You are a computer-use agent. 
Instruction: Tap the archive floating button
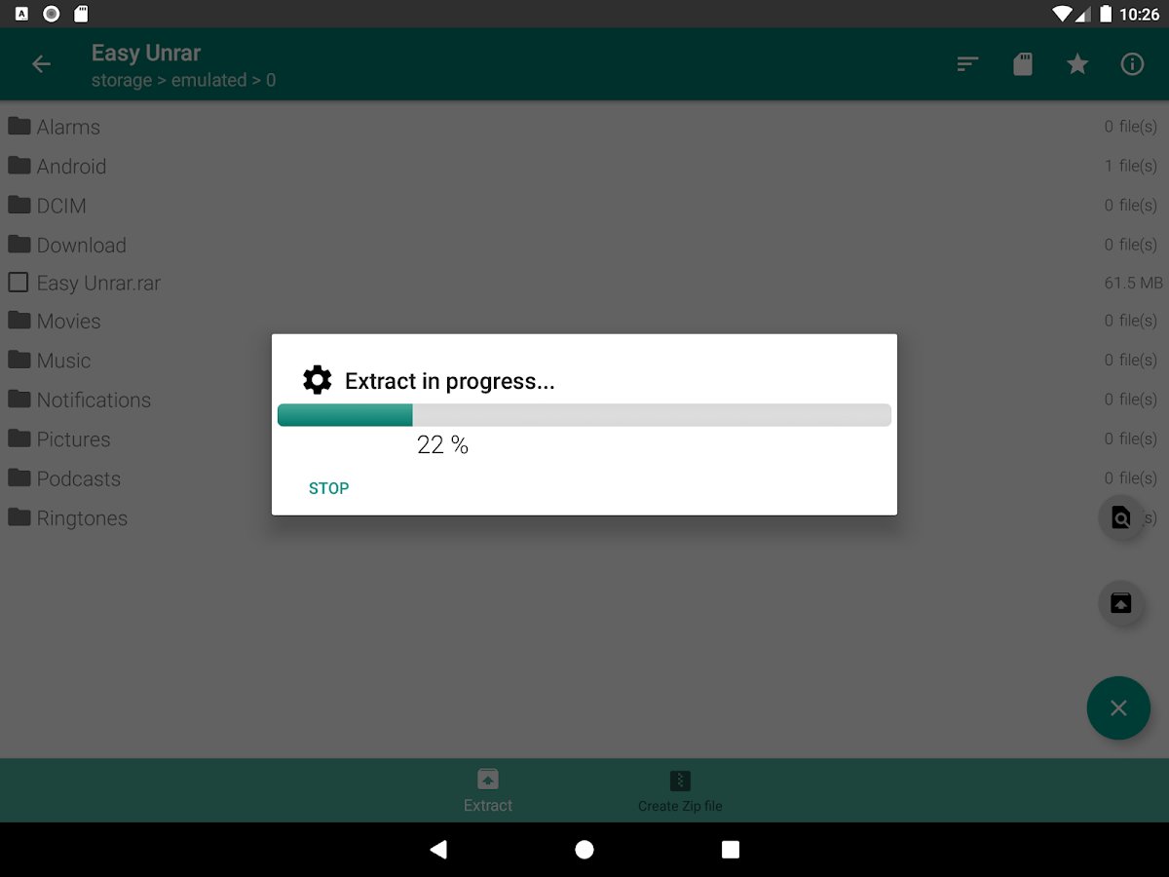pos(1121,603)
